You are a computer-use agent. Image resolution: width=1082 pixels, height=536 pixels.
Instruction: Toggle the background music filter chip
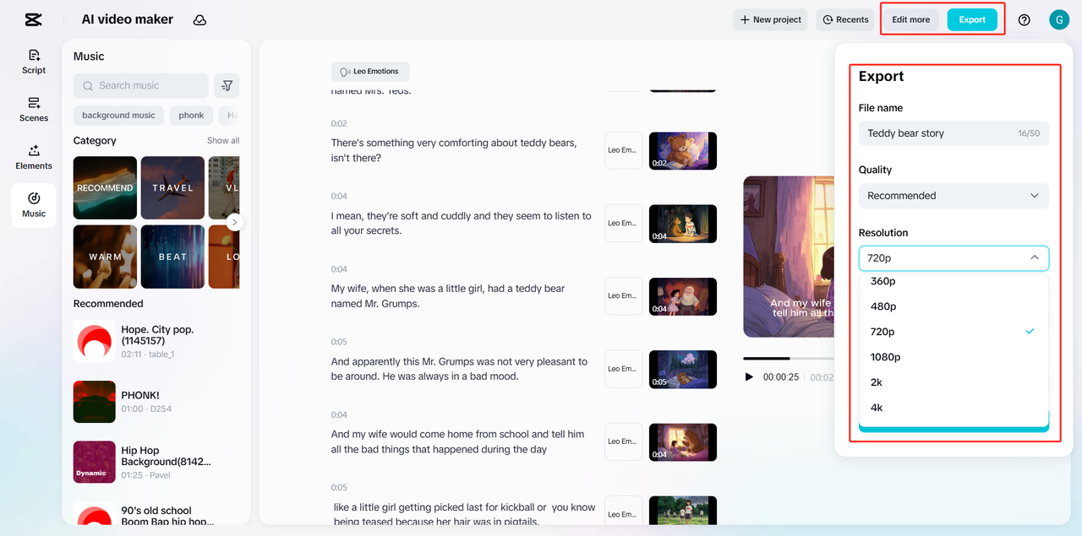pyautogui.click(x=117, y=115)
